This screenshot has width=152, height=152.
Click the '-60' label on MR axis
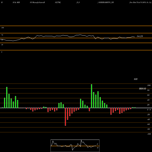click(148, 124)
